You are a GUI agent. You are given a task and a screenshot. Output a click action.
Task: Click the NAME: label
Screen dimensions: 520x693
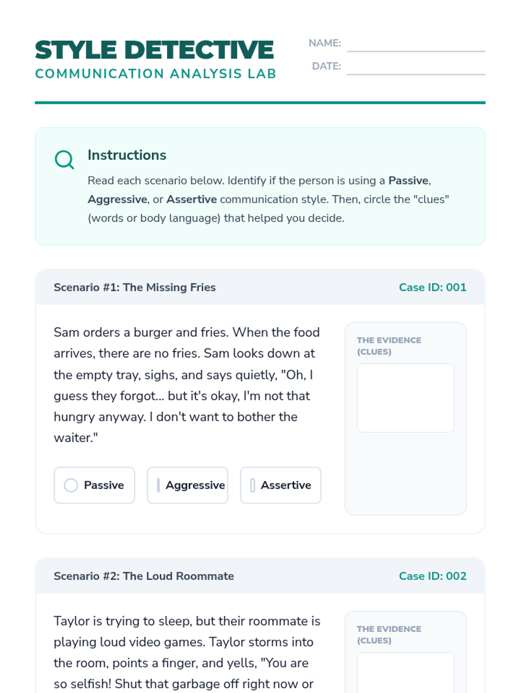[x=325, y=43]
